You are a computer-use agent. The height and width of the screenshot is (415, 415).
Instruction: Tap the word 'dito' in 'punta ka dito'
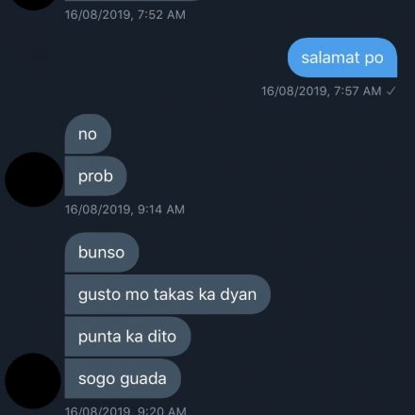(162, 337)
